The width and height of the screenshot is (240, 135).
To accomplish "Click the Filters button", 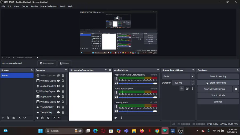I will click(65, 63).
